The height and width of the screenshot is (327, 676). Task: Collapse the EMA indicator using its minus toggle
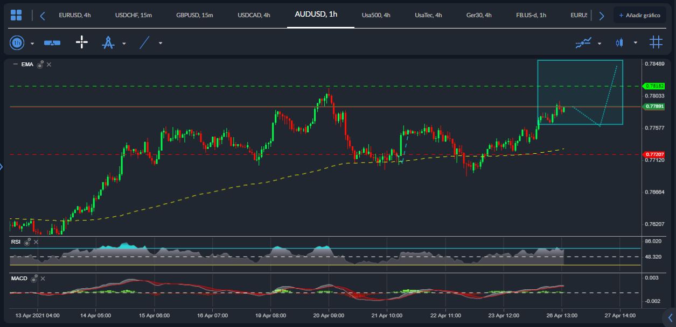tap(15, 64)
